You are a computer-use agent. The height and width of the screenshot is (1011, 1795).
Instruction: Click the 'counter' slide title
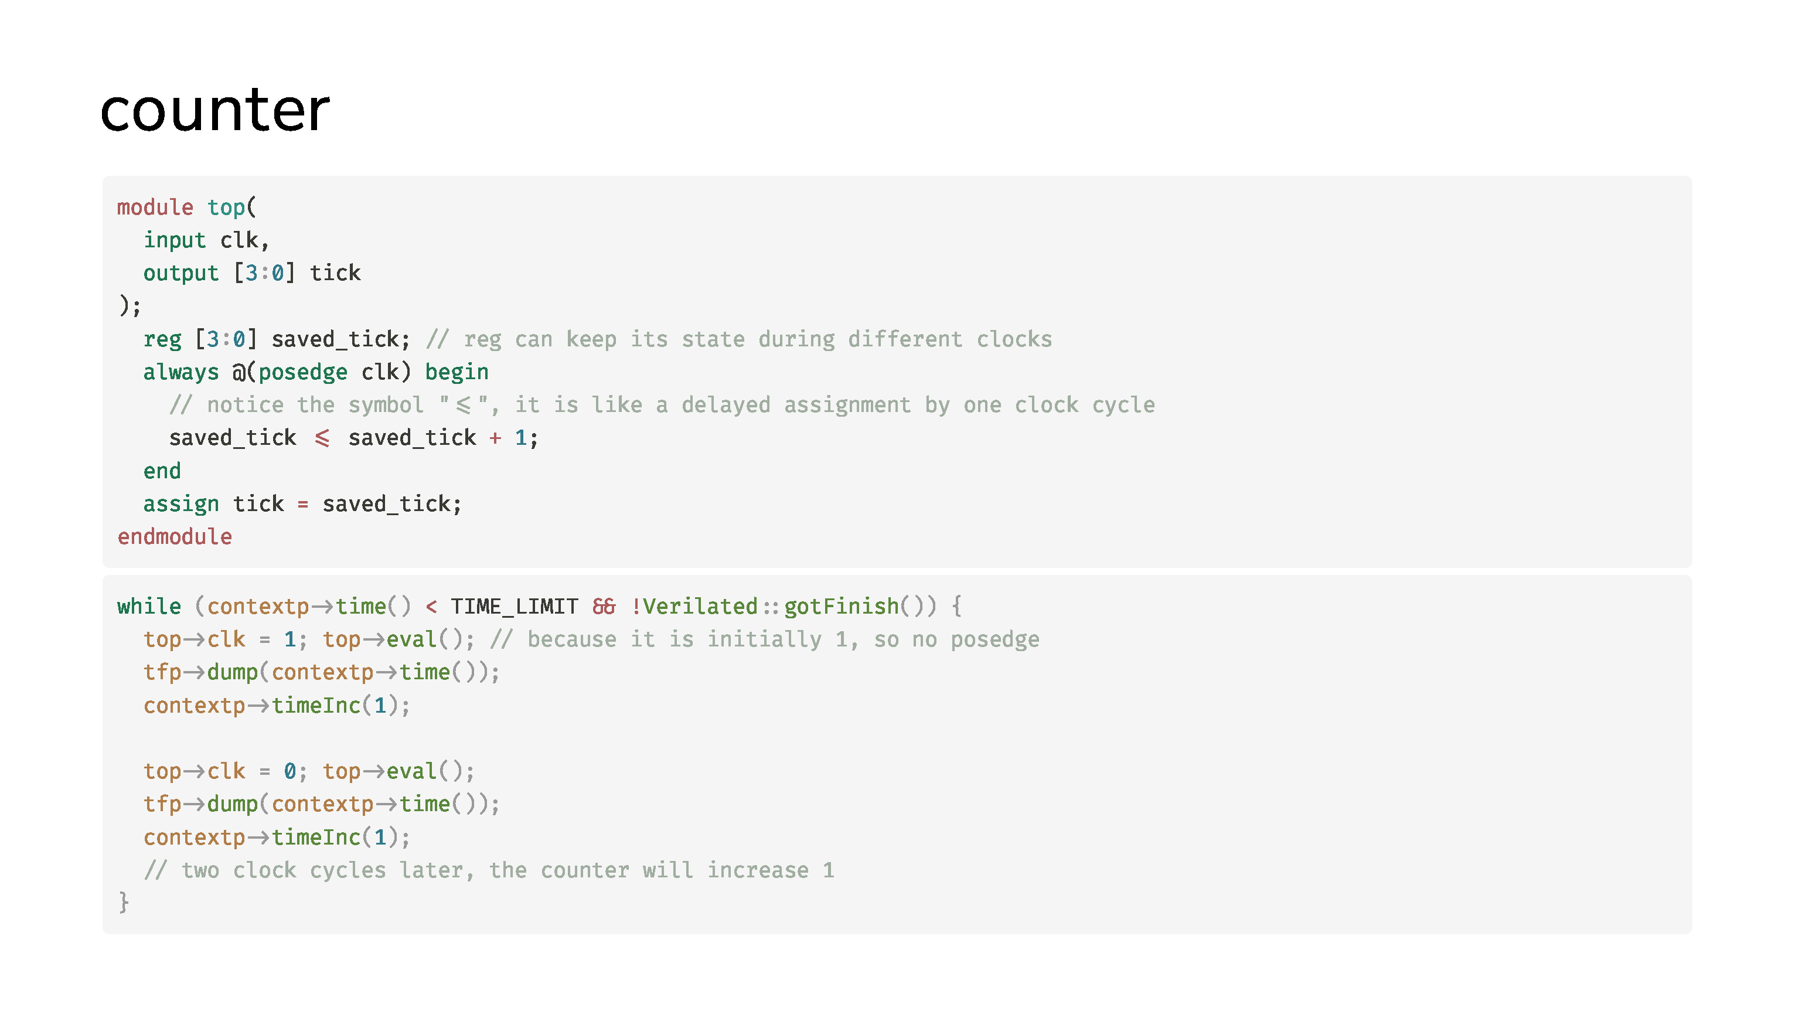click(x=214, y=110)
